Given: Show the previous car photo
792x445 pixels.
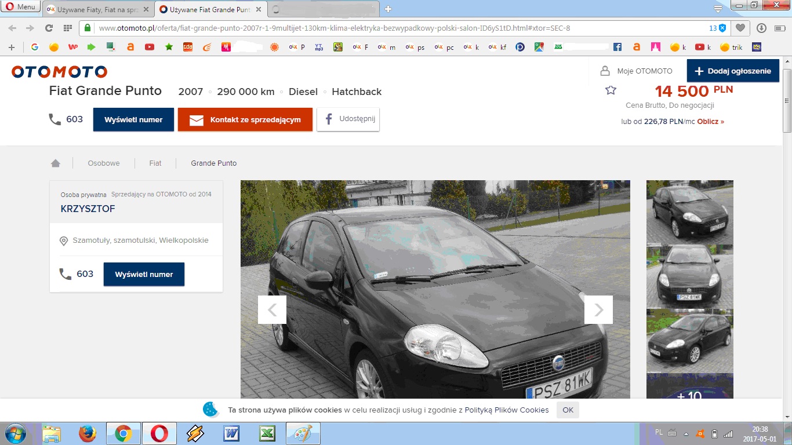Looking at the screenshot, I should click(x=272, y=310).
